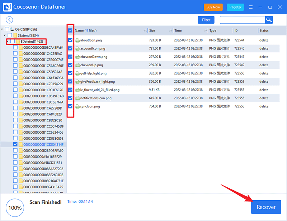This screenshot has height=221, width=287.
Task: Select the 00030000000B088A227202 folder
Action: (x=43, y=169)
